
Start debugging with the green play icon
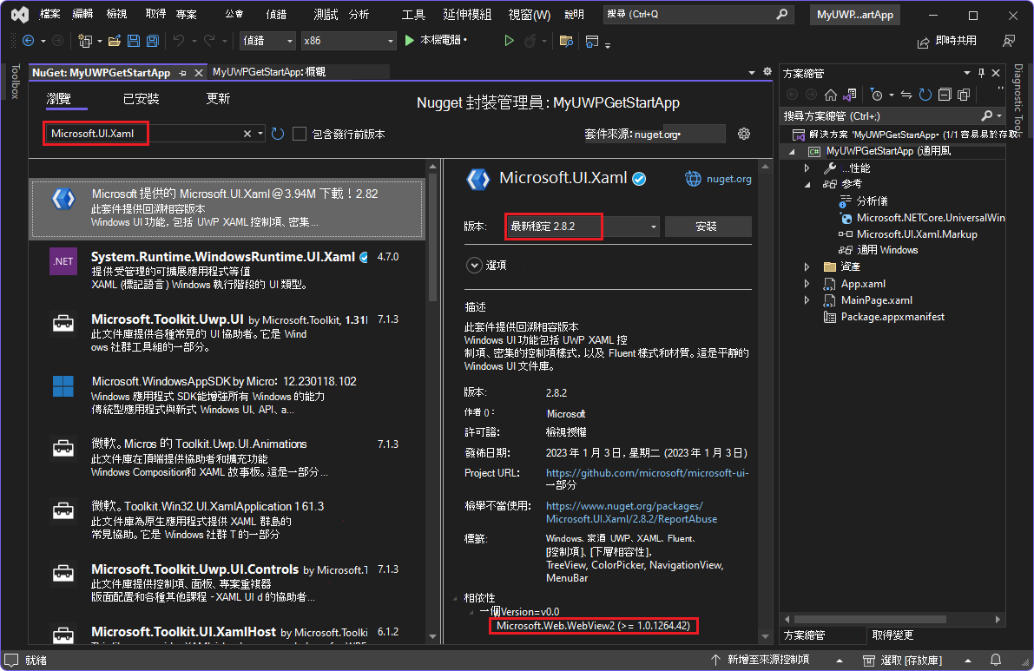click(x=410, y=41)
